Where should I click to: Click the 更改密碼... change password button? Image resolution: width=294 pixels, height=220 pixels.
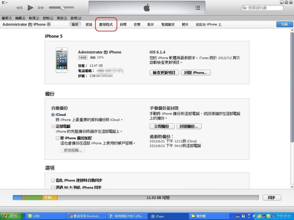73,150
